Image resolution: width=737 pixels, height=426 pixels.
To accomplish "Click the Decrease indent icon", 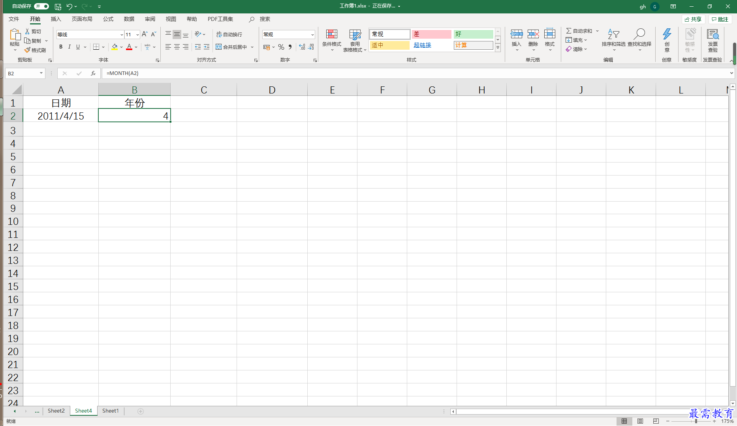I will (198, 47).
